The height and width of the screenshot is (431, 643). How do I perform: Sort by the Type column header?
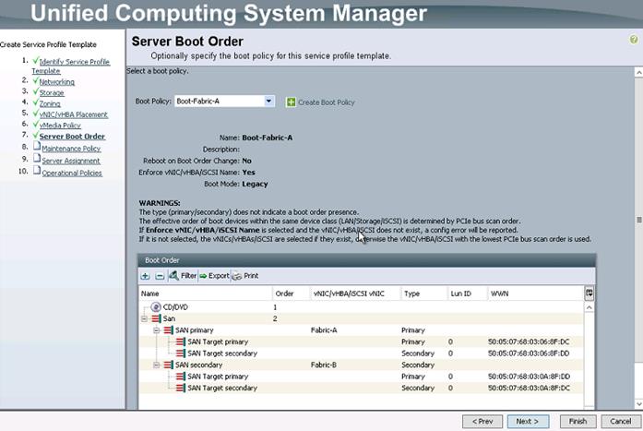point(423,293)
